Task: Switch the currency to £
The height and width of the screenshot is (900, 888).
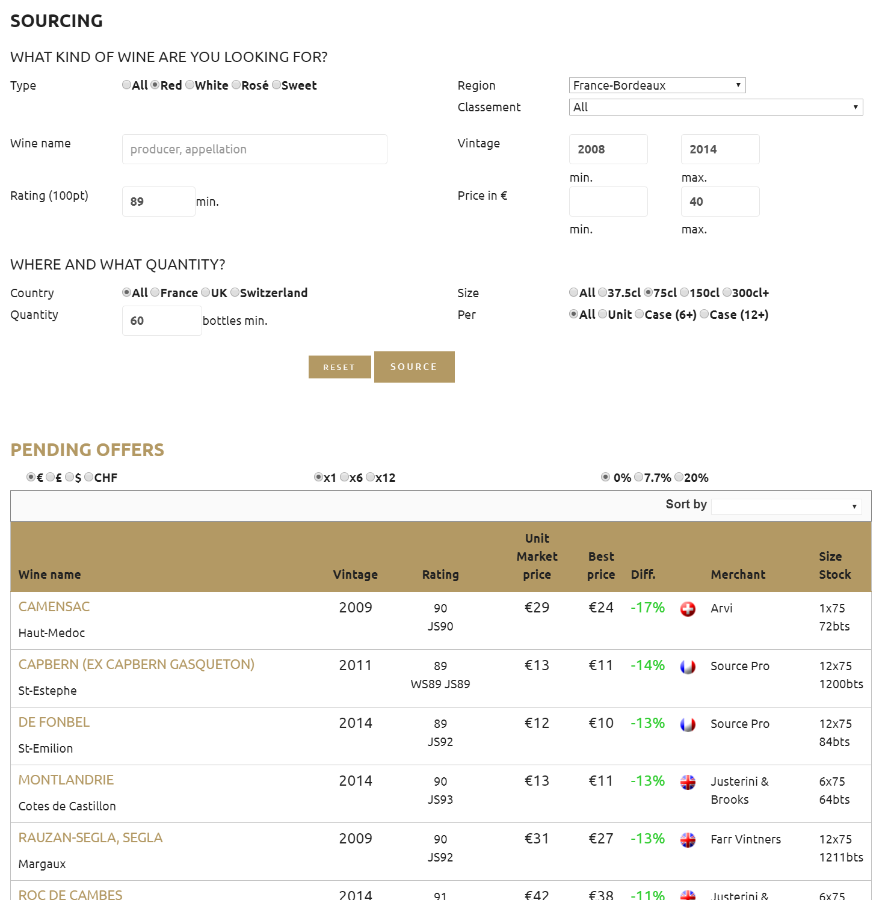Action: point(51,477)
